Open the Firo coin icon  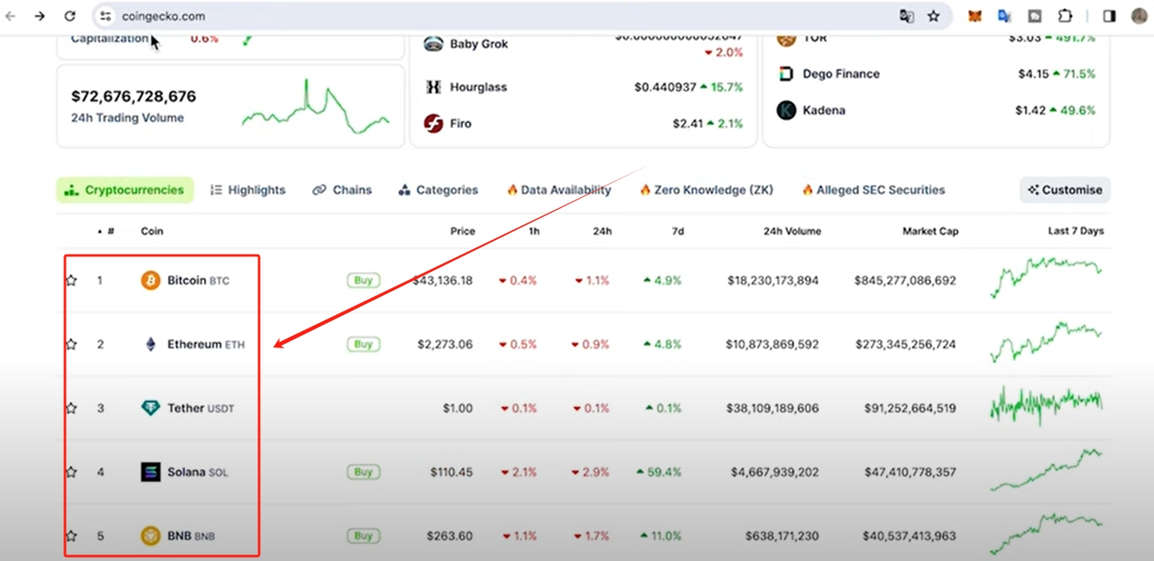pos(433,123)
